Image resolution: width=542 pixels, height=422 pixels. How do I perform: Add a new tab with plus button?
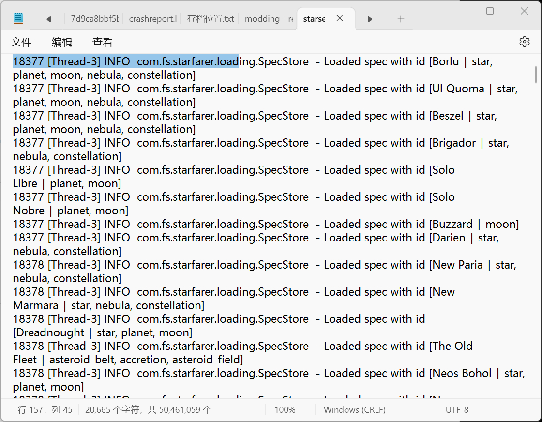tap(401, 19)
